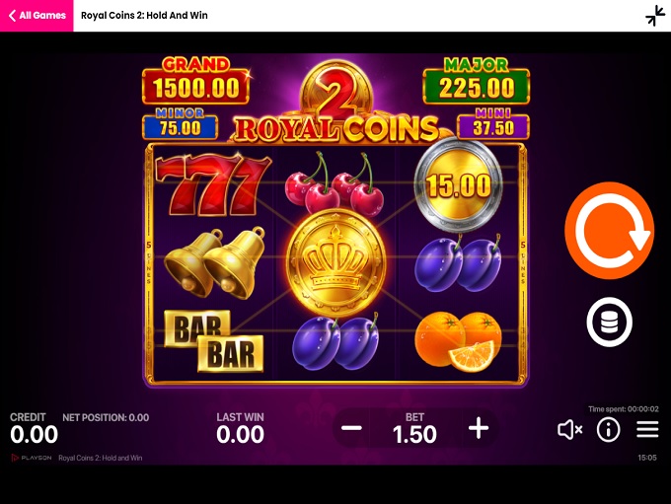The height and width of the screenshot is (504, 671).
Task: Click the Major 225.00 jackpot panel
Action: pos(476,81)
